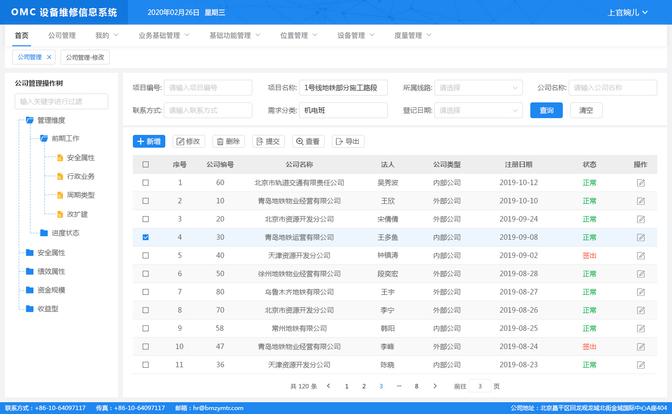Expand the 度量管理 menu
672x414 pixels.
point(413,35)
